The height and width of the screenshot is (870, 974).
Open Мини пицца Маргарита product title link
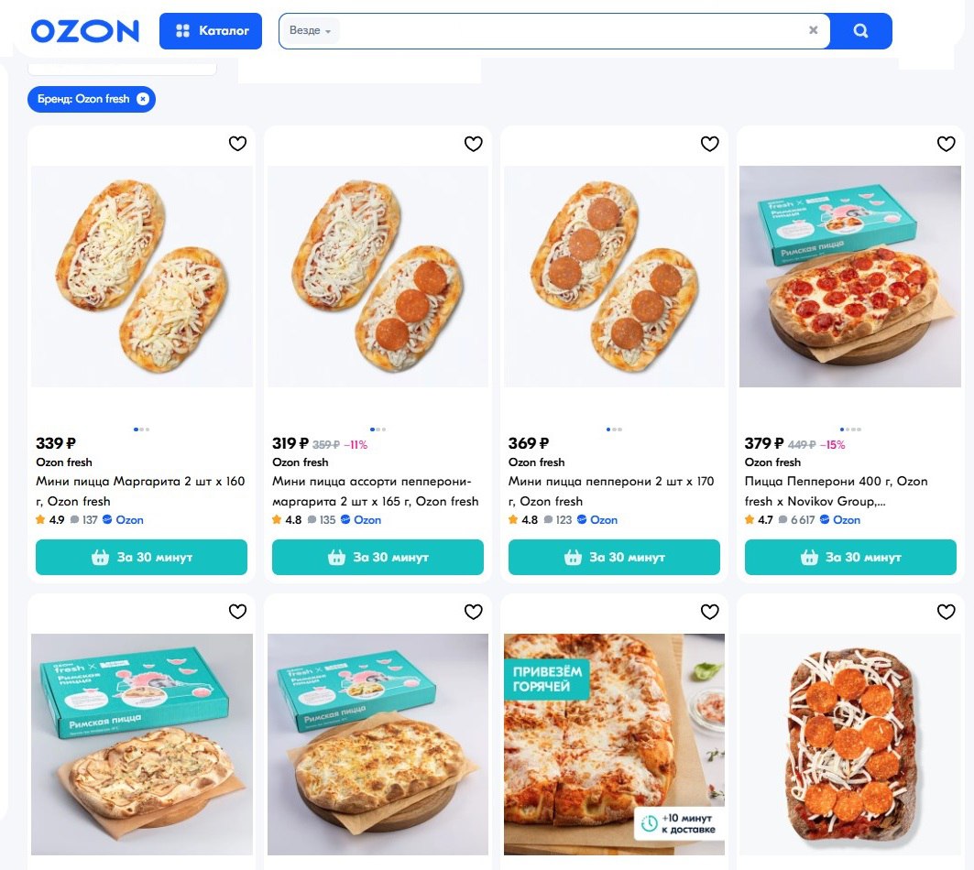140,491
